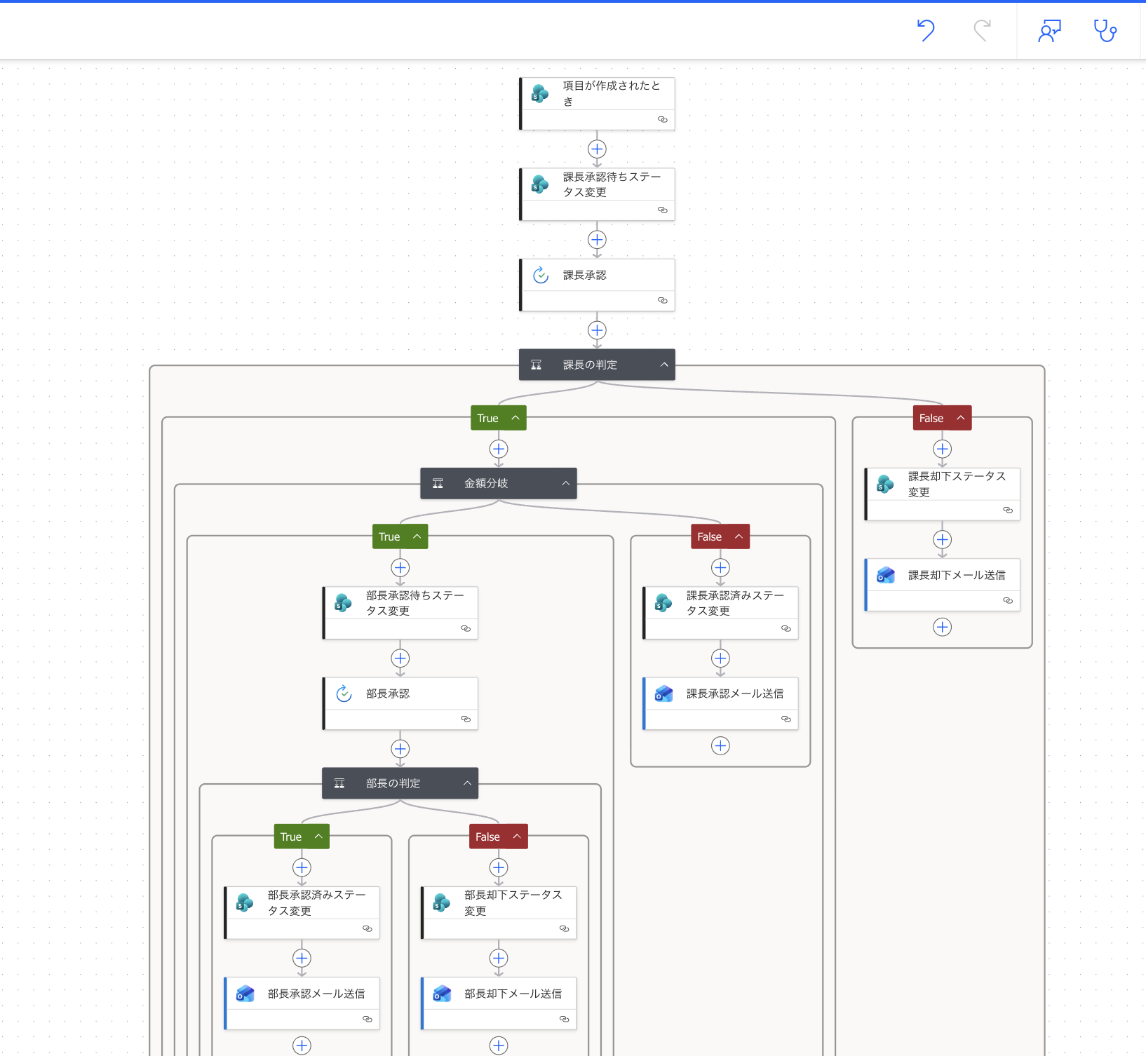1146x1056 pixels.
Task: Click the Redo arrow icon
Action: tap(982, 31)
